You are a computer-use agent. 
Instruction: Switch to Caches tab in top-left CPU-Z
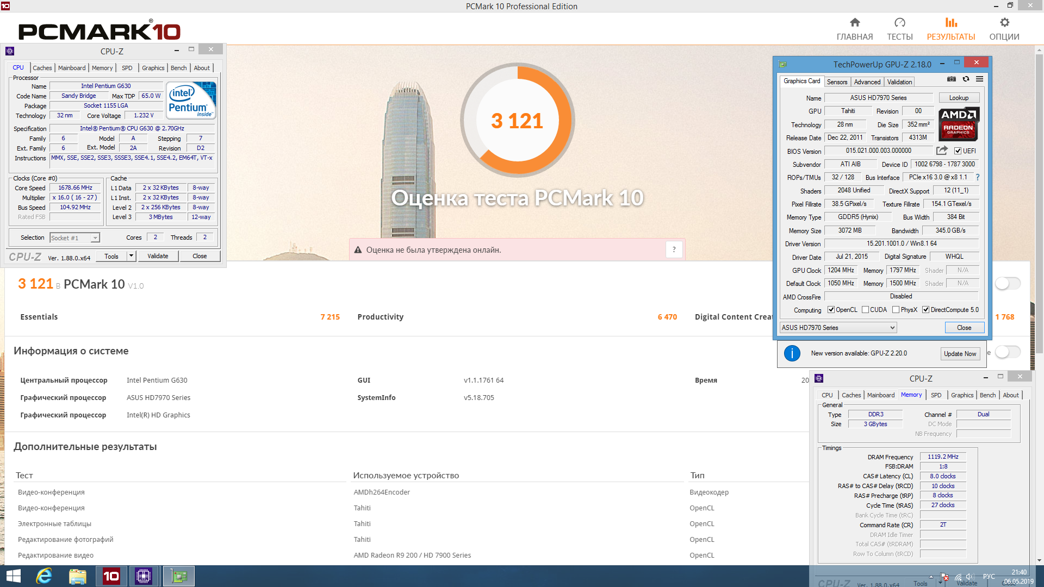[x=42, y=68]
